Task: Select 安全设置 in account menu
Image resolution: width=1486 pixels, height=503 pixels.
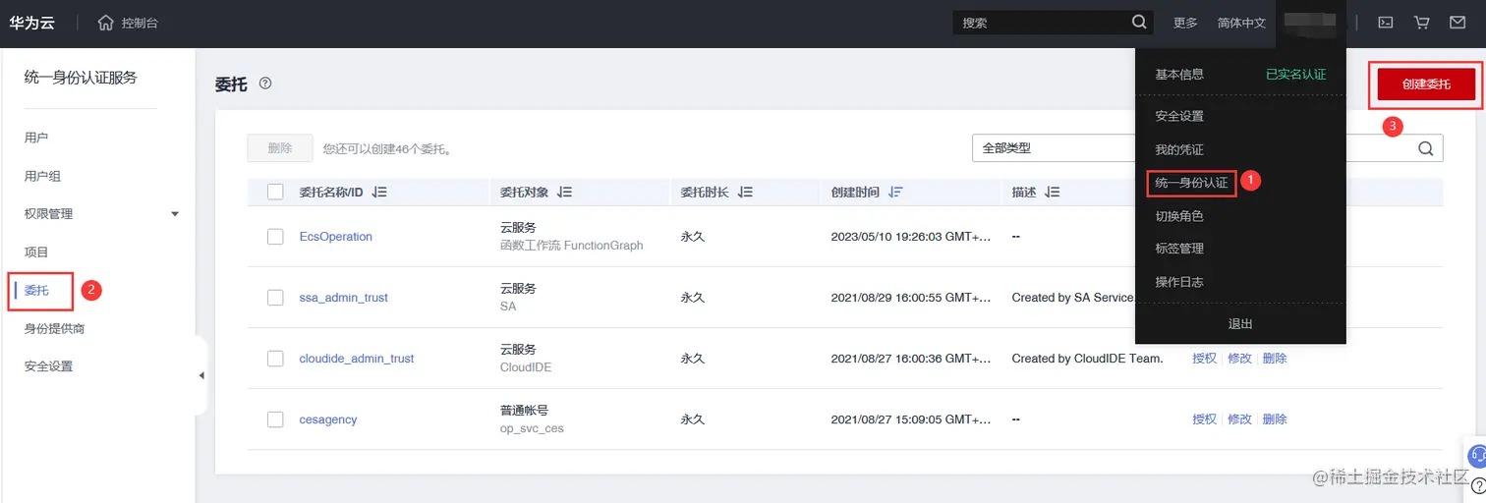Action: coord(1179,116)
